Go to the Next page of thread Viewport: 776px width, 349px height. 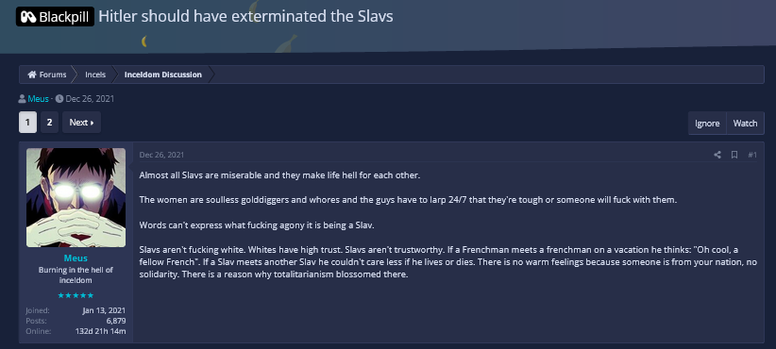tap(81, 123)
